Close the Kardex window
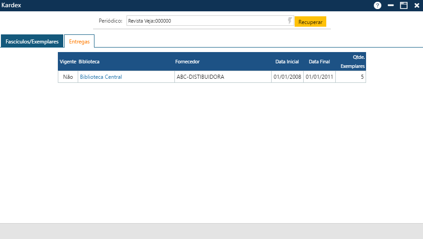This screenshot has width=423, height=239. tap(417, 5)
